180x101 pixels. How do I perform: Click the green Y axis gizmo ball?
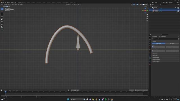(147, 11)
